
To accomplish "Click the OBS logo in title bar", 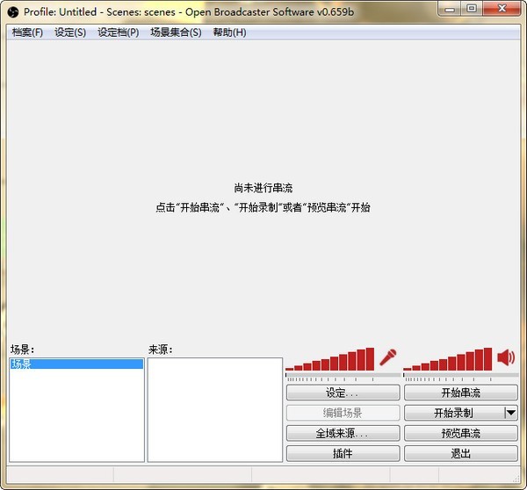I will pyautogui.click(x=13, y=12).
